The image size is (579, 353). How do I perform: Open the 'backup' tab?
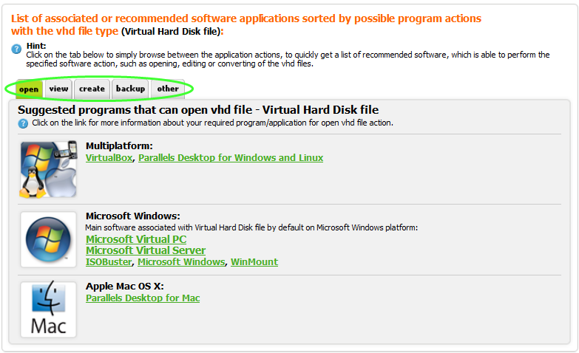point(130,89)
